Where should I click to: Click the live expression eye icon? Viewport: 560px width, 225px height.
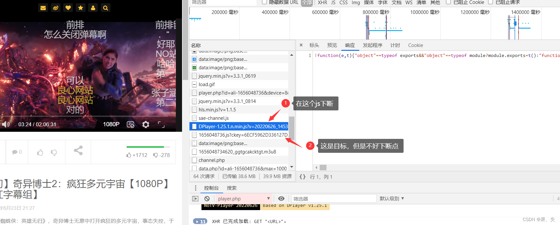[281, 199]
